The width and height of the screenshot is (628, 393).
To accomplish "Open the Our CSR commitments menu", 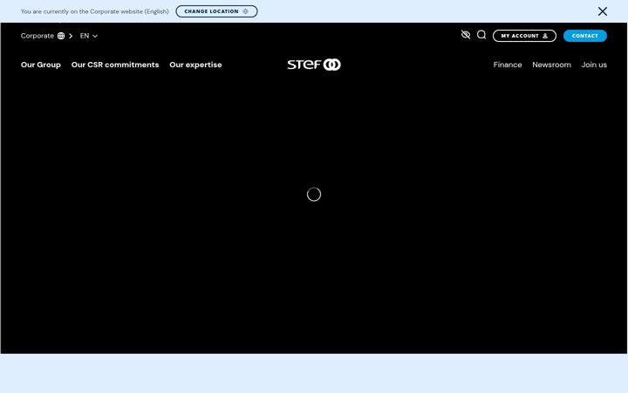I will point(115,65).
